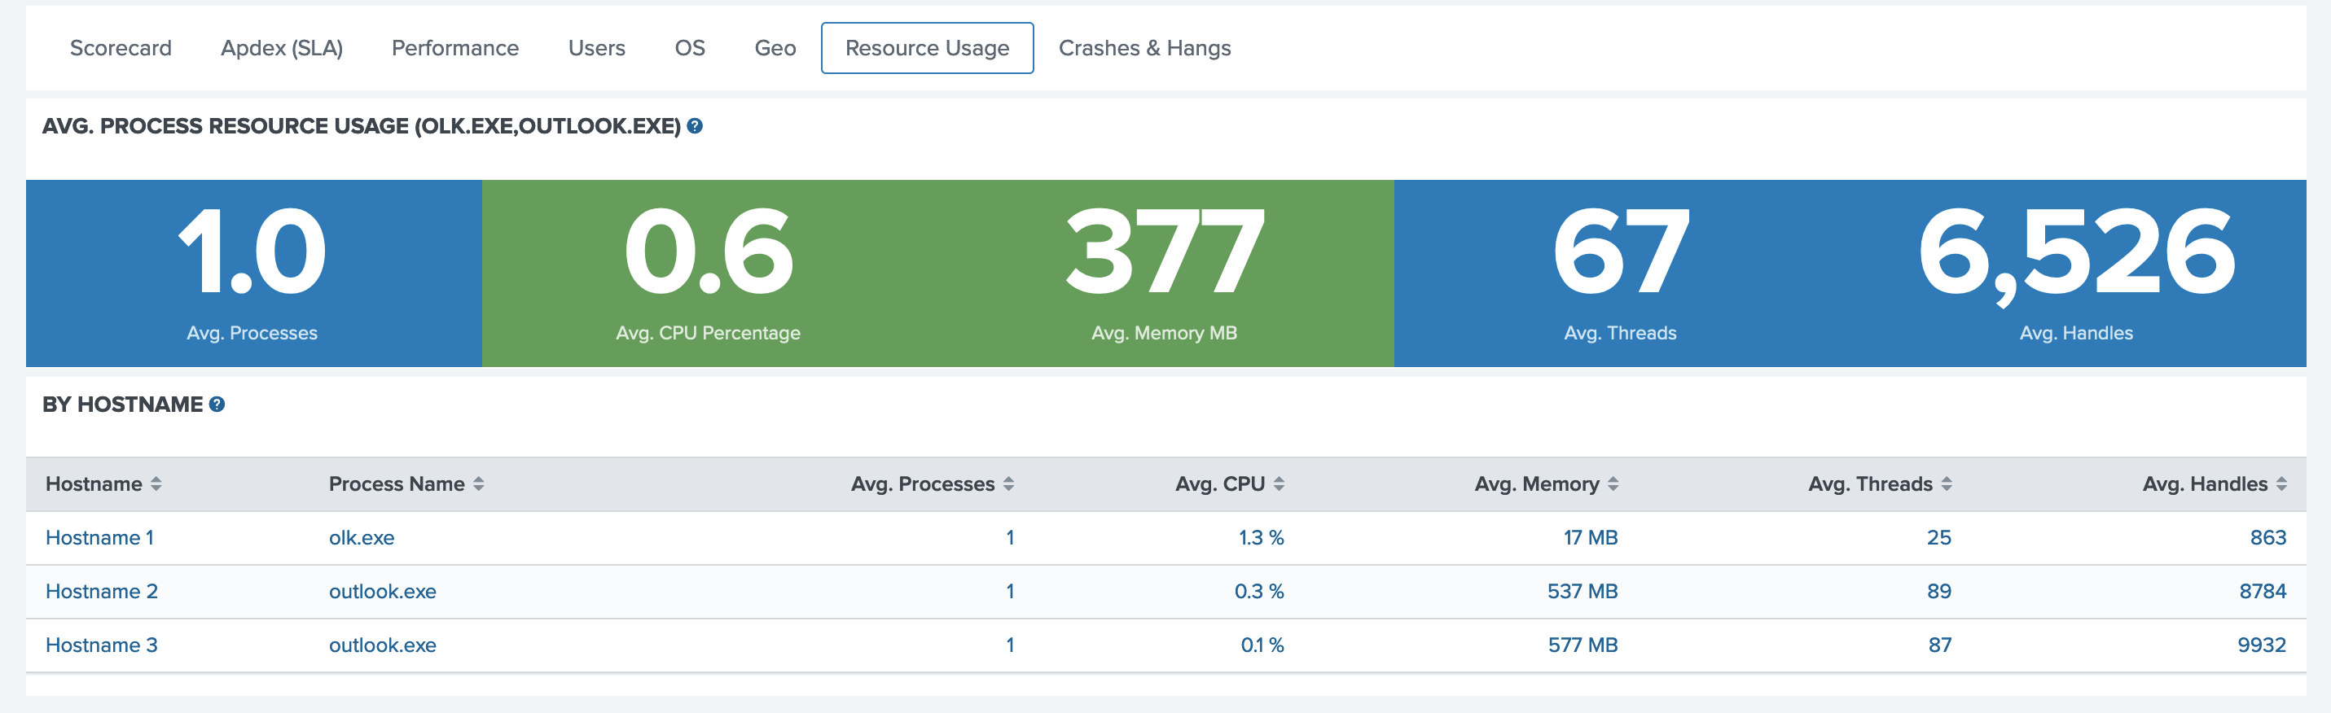Sort table by Hostname column arrows
The width and height of the screenshot is (2331, 713).
coord(156,484)
